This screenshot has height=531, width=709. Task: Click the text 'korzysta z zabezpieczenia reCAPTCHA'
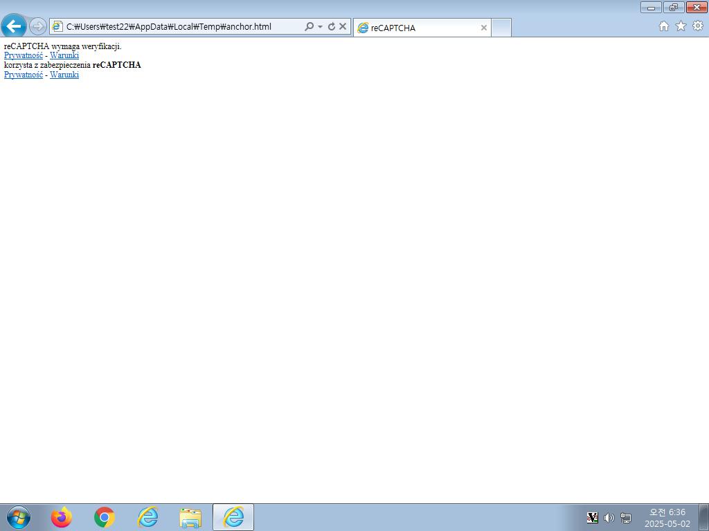[x=72, y=65]
